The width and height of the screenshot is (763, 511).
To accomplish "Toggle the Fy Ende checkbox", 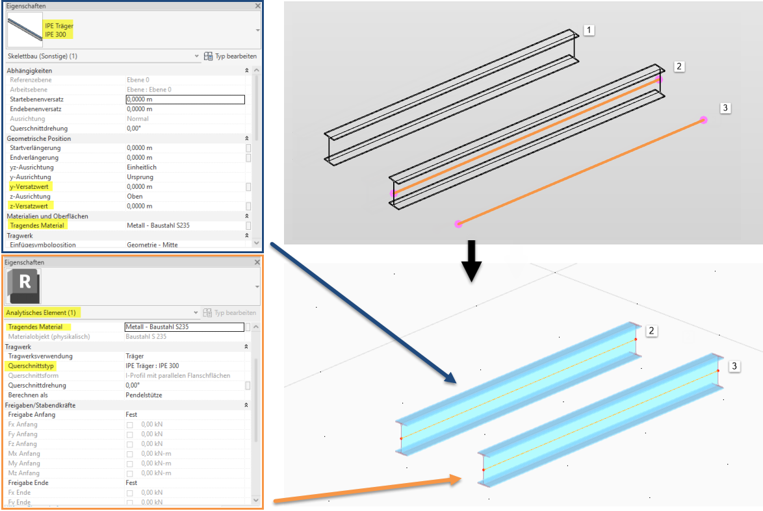I will (x=129, y=503).
